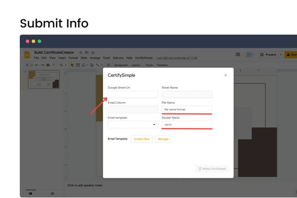Select the slide 1 certificate thumbnail
This screenshot has height=198, width=297.
(44, 79)
